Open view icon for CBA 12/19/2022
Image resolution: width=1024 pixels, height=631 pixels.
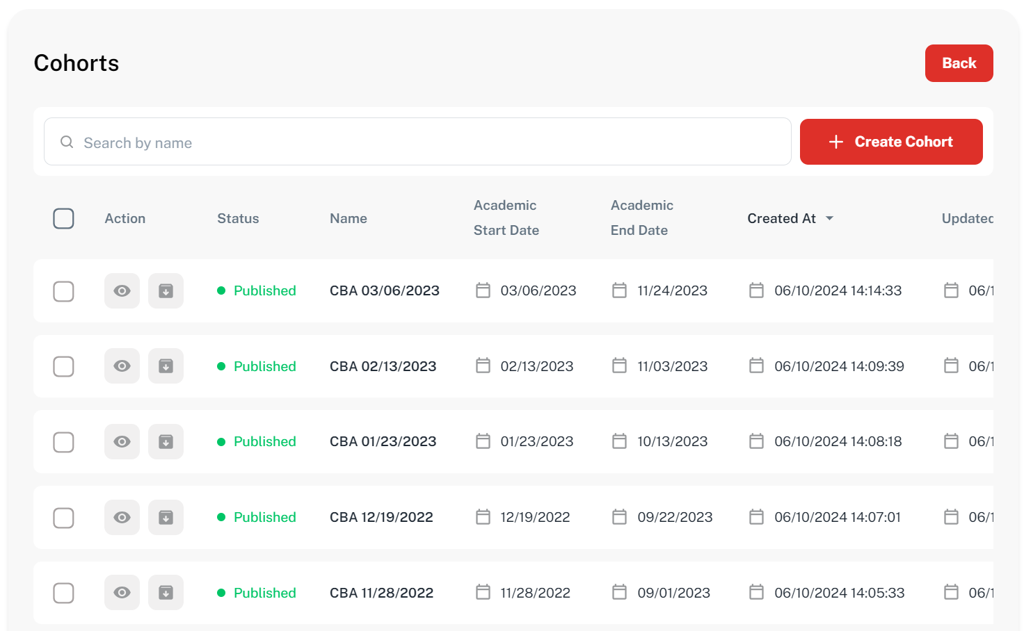click(122, 518)
